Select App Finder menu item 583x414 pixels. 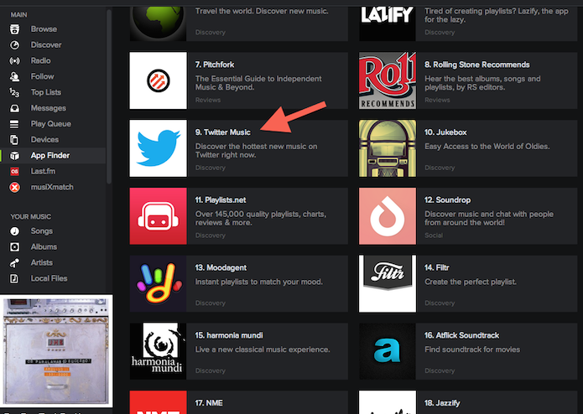50,156
